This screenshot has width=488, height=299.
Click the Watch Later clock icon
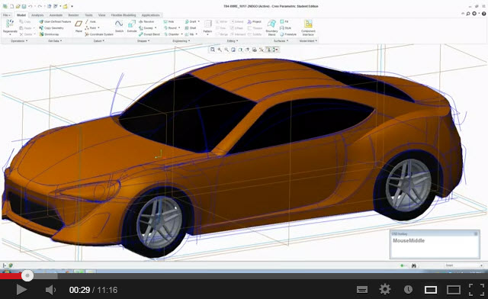[x=408, y=290]
